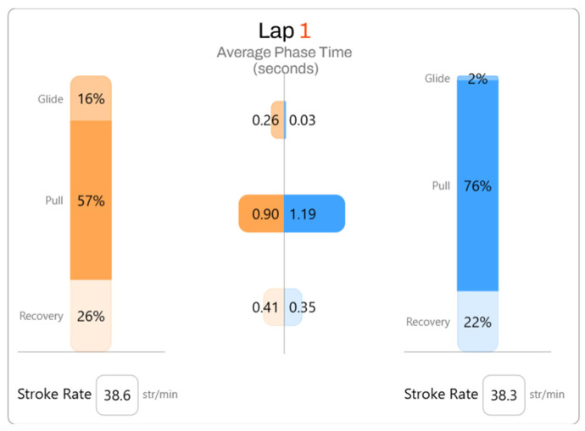This screenshot has width=585, height=431.
Task: Select the orange 16% Glide segment
Action: pos(91,98)
